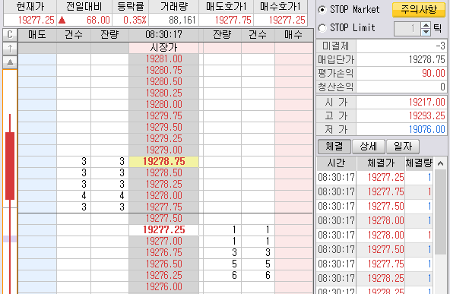
Task: Click the 청산손익 value 0
Action: point(442,87)
